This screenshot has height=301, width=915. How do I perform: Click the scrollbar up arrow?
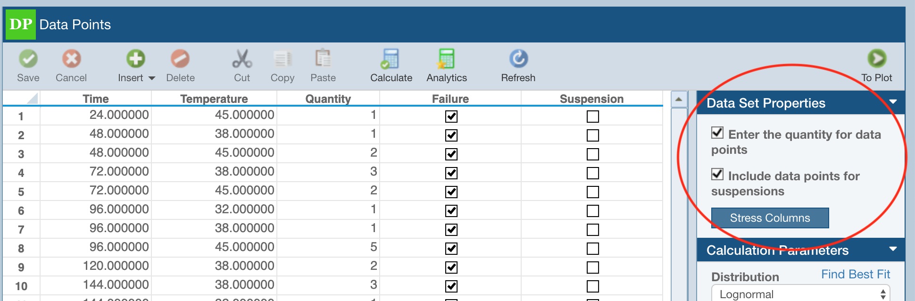pos(678,100)
